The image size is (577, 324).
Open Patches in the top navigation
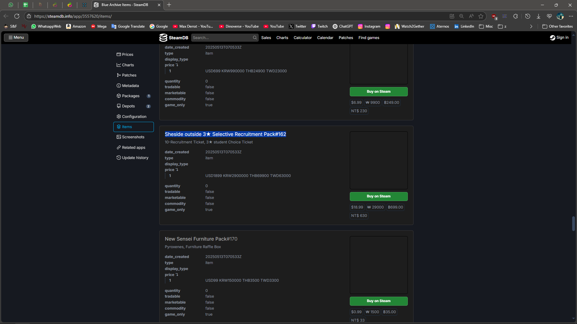coord(346,37)
